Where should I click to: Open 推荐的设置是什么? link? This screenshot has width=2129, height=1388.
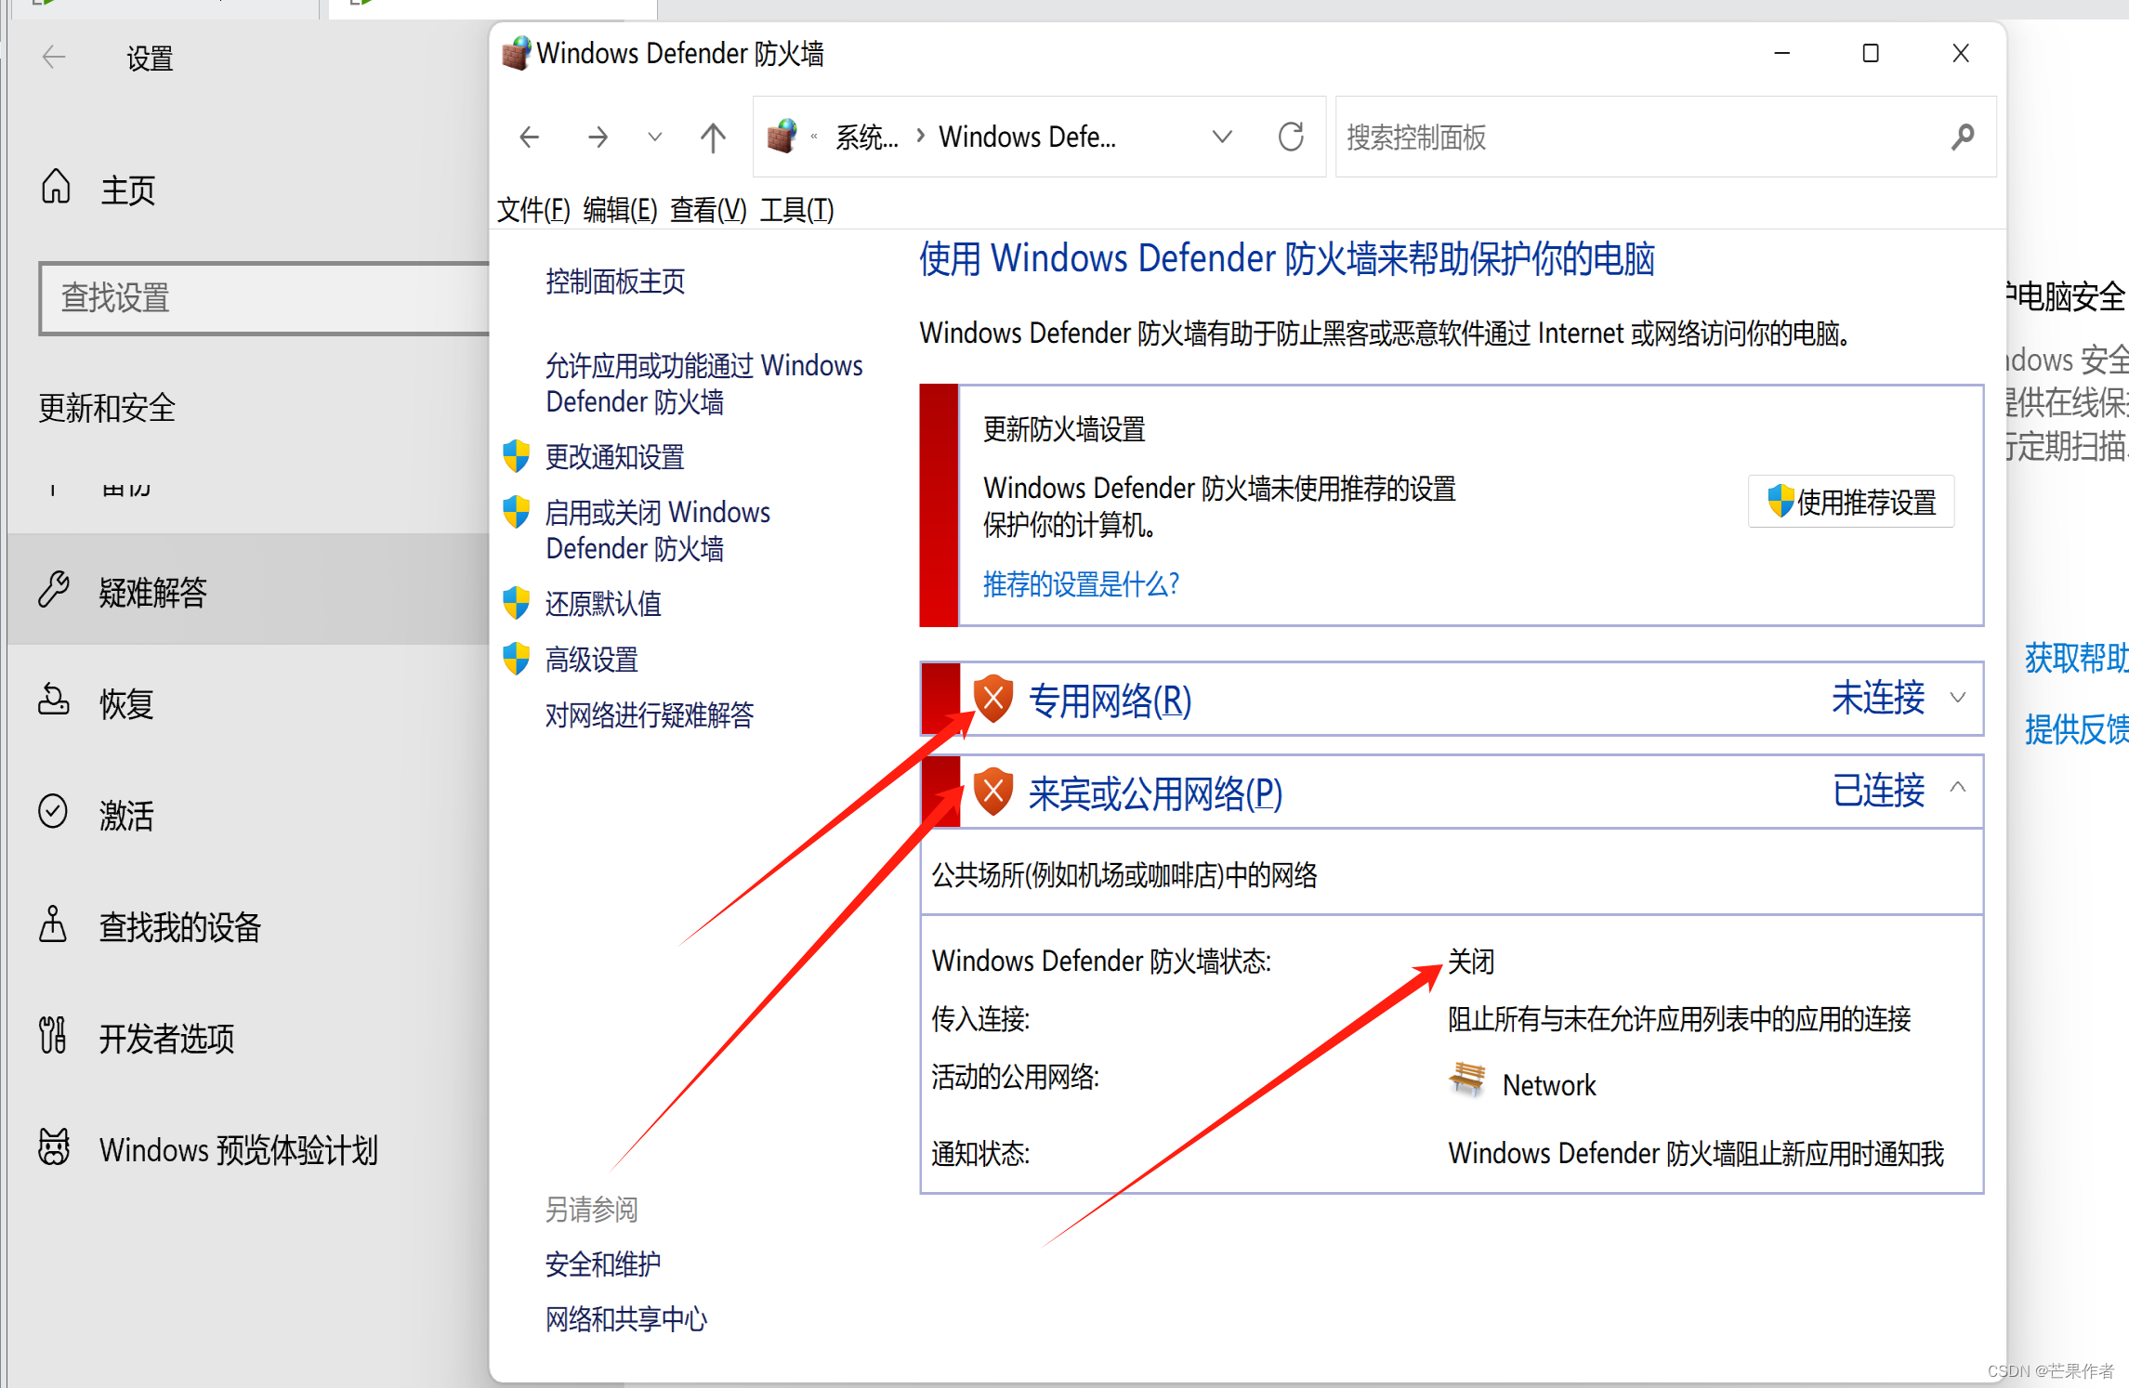pos(1081,584)
